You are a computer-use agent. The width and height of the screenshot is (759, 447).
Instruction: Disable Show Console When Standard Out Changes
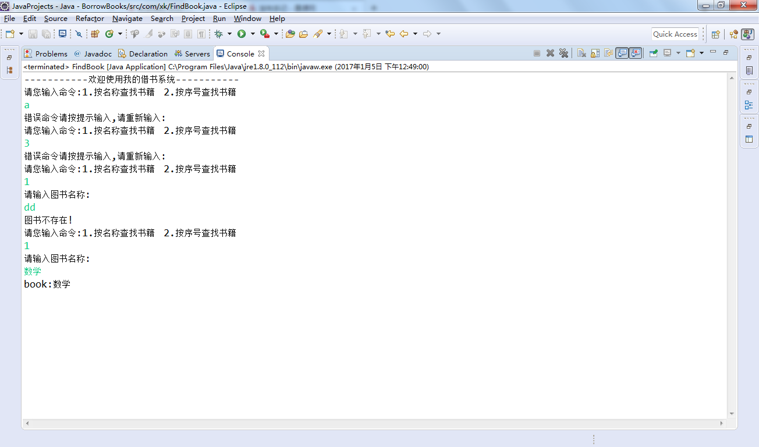pos(622,52)
